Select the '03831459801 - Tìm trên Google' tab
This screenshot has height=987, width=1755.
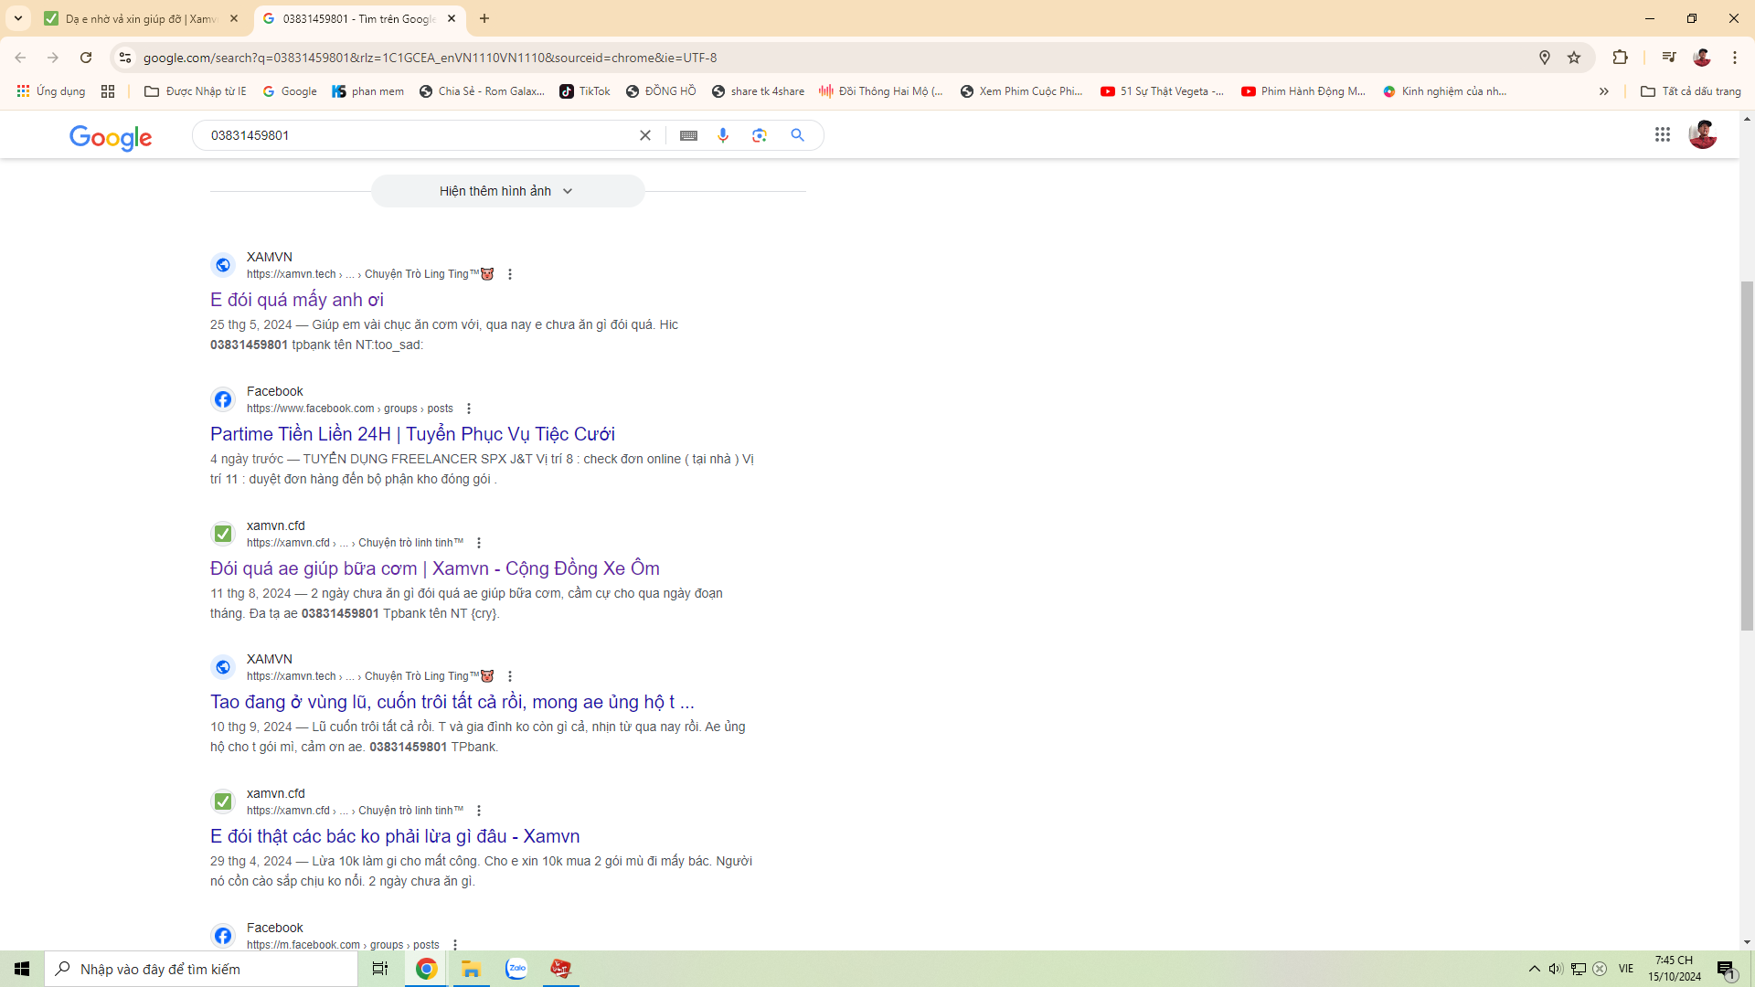click(360, 18)
